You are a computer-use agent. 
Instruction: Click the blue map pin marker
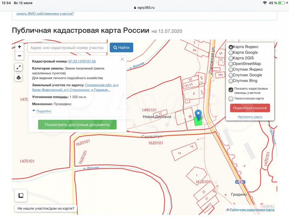coord(198,115)
